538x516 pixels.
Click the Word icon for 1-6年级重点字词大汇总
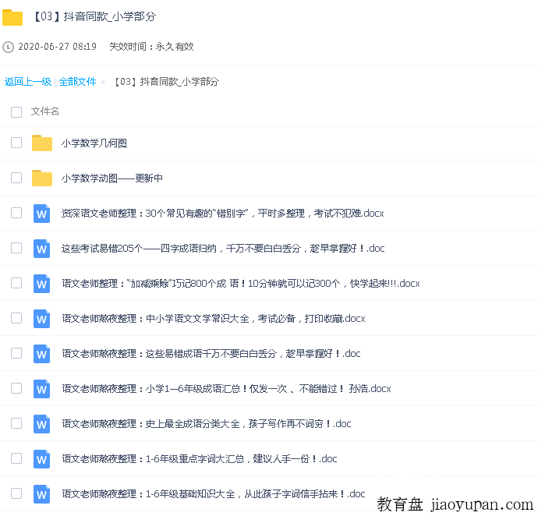pos(41,459)
